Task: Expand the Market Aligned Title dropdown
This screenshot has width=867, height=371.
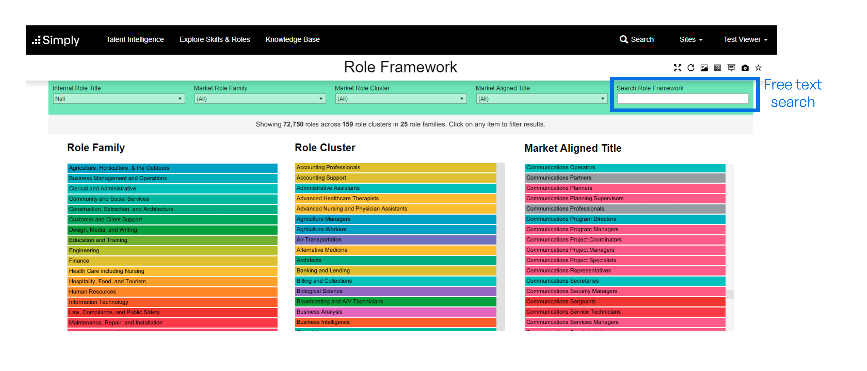Action: 542,99
